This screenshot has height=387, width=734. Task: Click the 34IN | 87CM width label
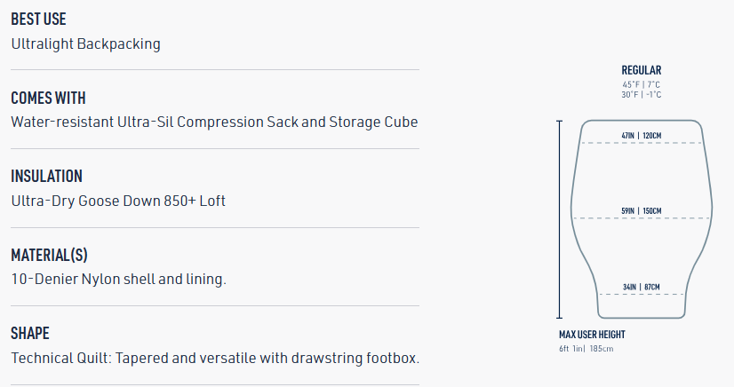coord(642,287)
